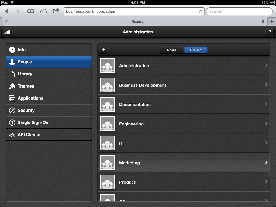Click the Business Development group avatar
Viewport: 276px width, 207px height.
108,85
